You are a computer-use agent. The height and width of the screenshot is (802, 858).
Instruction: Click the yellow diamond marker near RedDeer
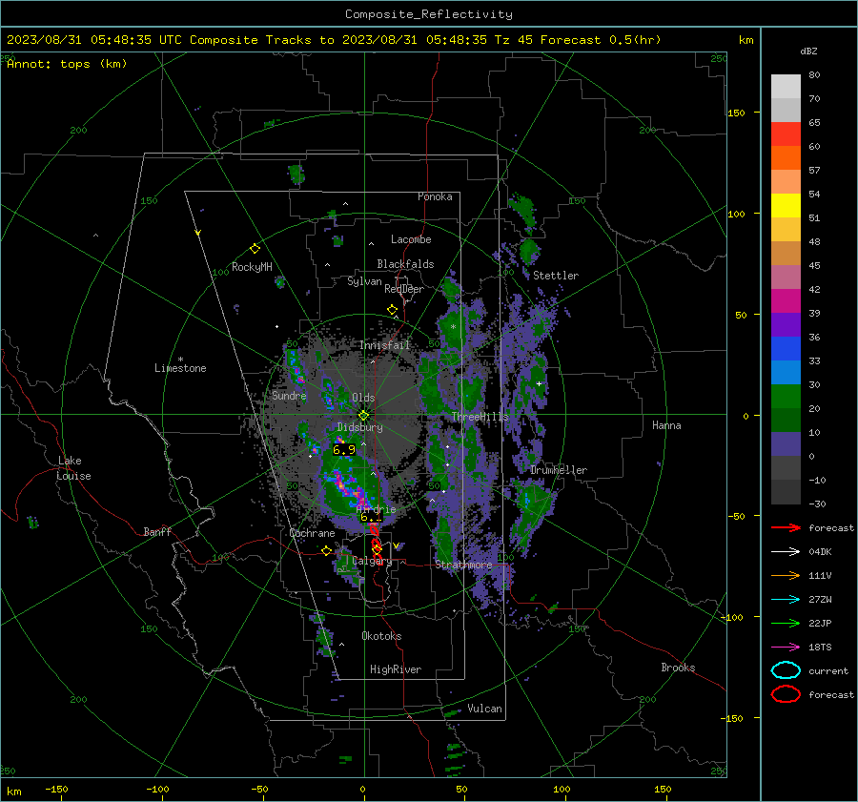click(392, 310)
